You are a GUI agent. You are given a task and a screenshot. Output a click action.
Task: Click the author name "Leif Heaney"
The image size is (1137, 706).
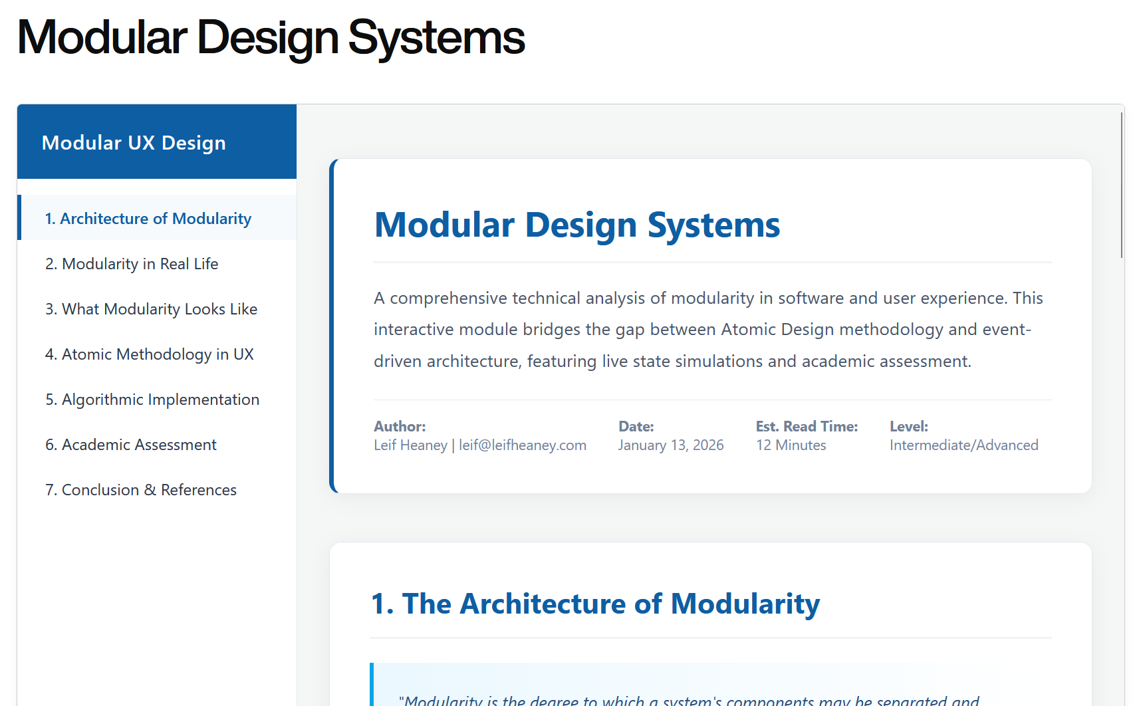410,445
